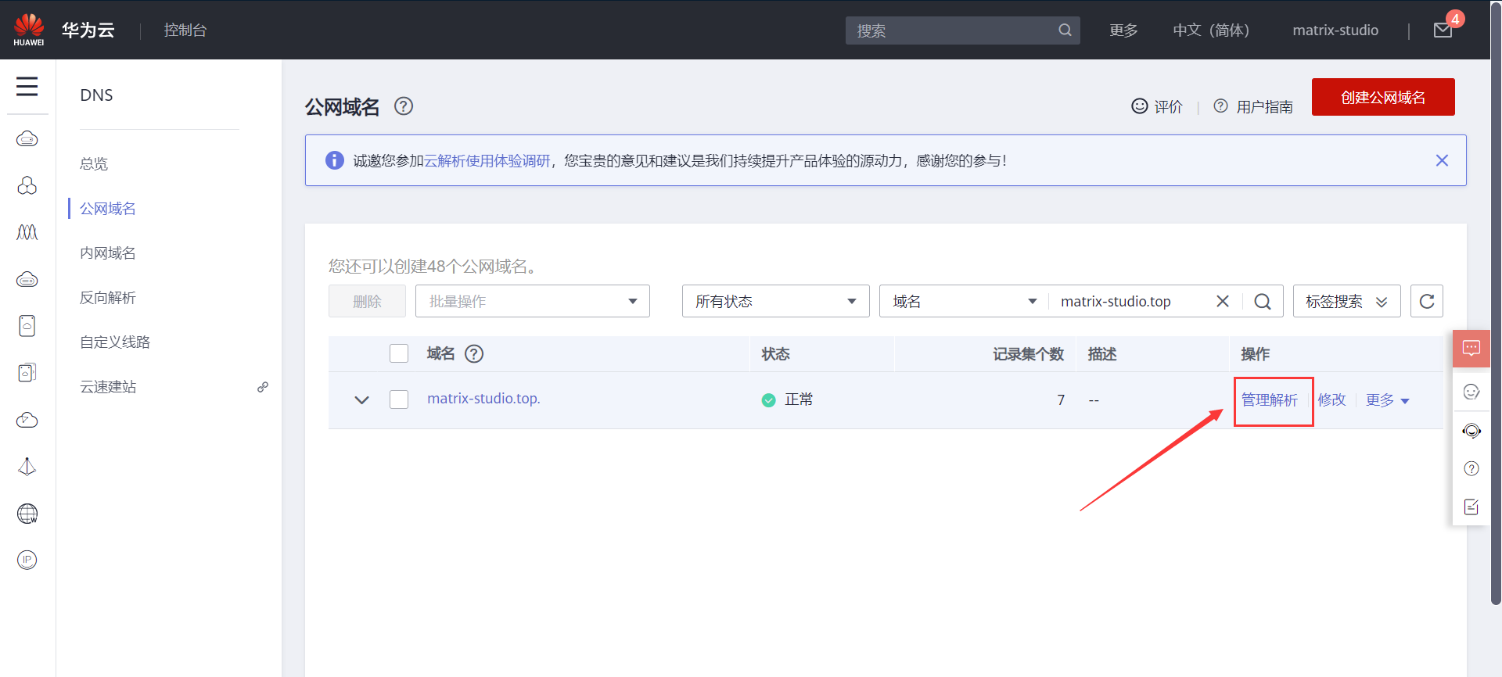Open the 中文 (简体) language menu
This screenshot has width=1502, height=677.
click(1211, 30)
